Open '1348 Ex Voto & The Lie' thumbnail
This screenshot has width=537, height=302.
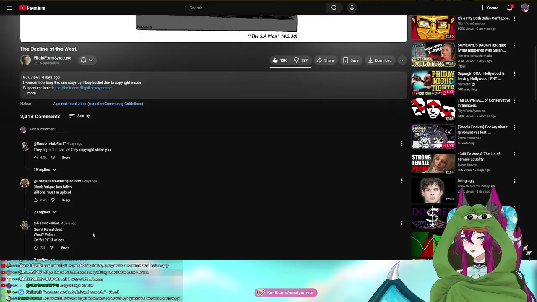point(433,163)
